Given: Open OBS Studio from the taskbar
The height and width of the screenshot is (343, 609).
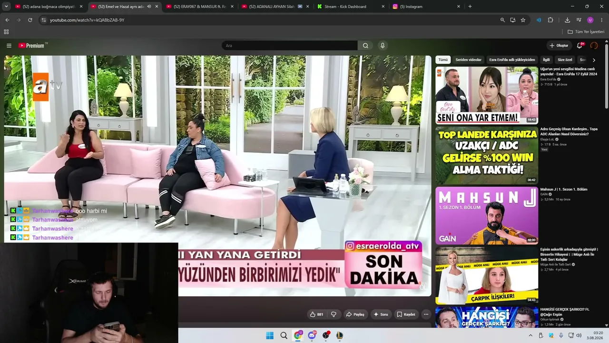Looking at the screenshot, I should click(326, 335).
